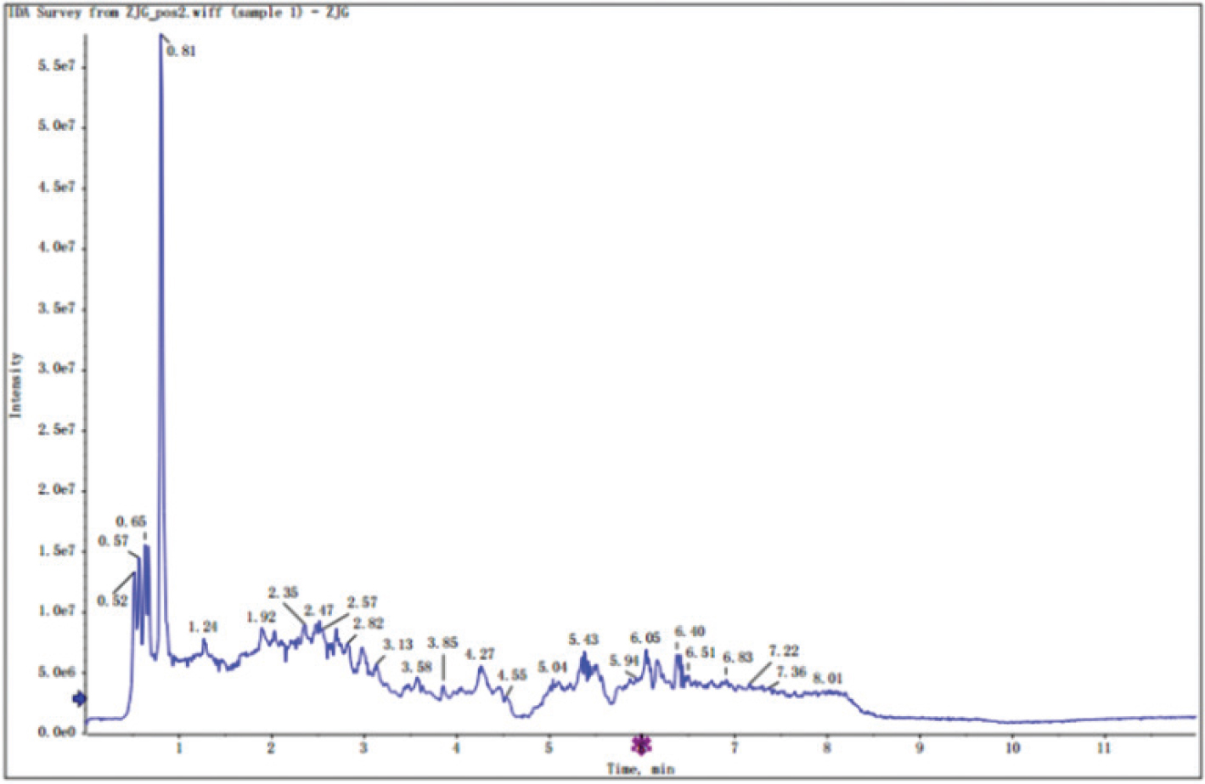
Task: Click the IDA Survey chromatogram title
Action: coord(178,13)
